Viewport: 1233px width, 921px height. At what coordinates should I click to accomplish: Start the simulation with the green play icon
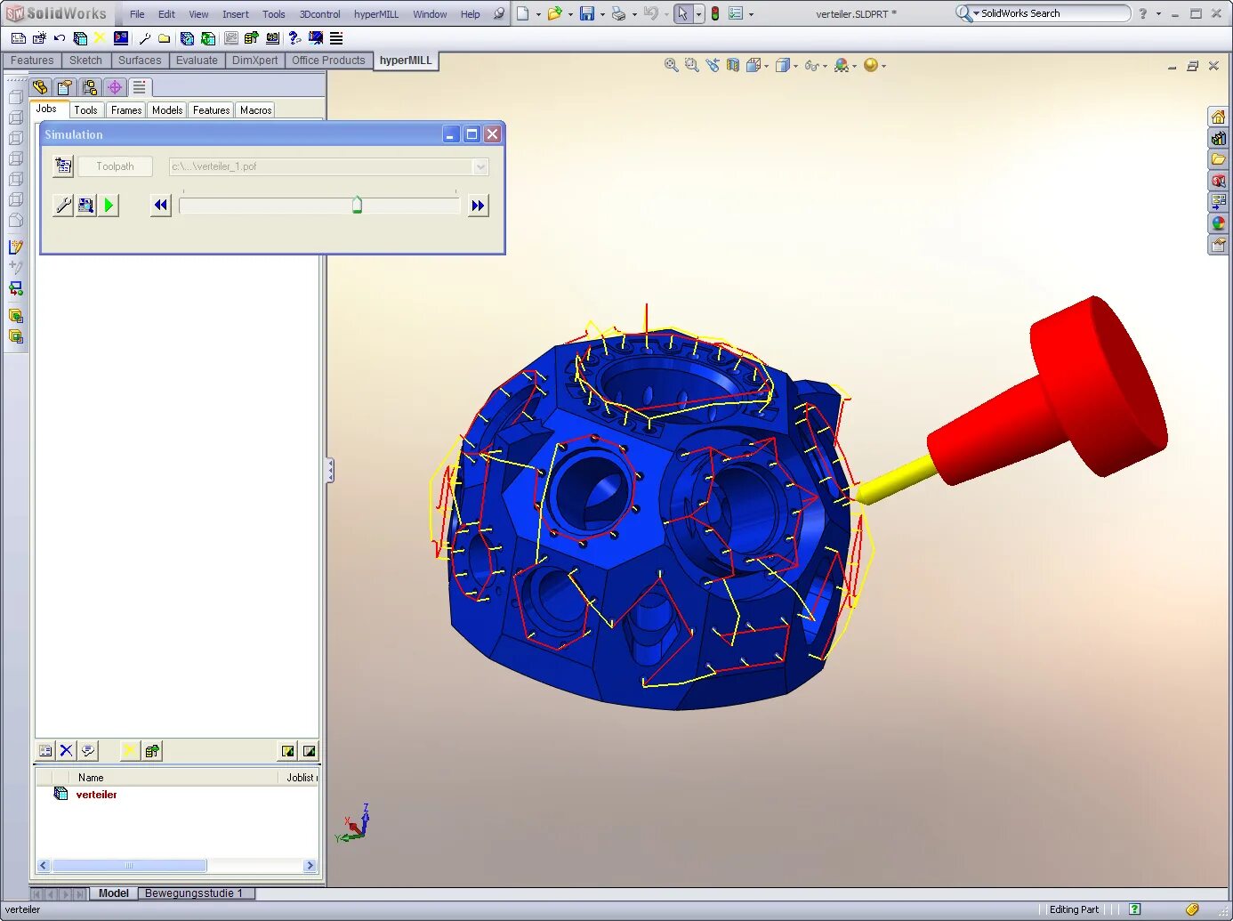[x=108, y=205]
